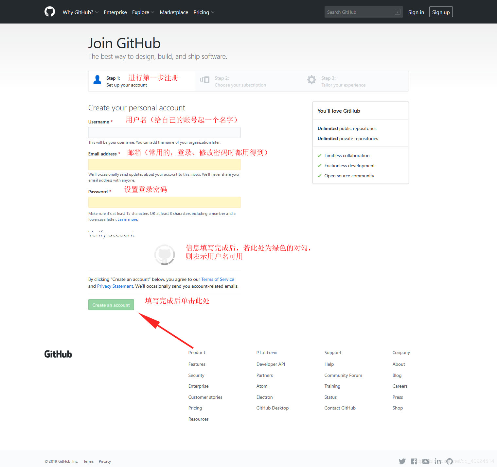Viewport: 497px width, 467px height.
Task: Click the Sign in link
Action: [416, 12]
